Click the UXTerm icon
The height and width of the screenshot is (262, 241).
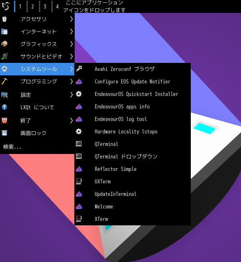(x=79, y=181)
